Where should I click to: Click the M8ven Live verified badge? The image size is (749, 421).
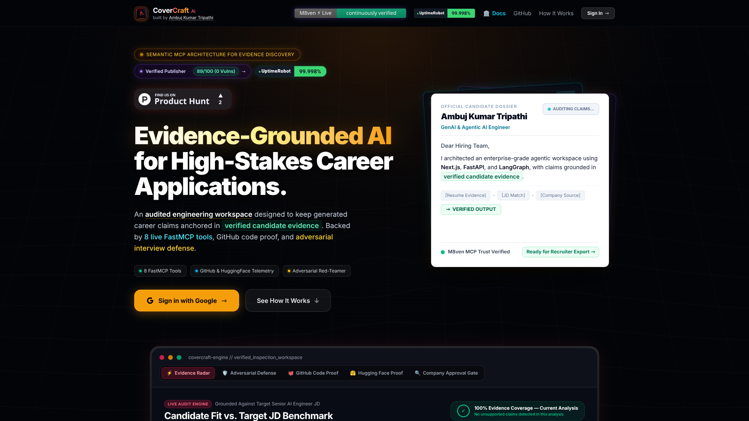(x=350, y=13)
